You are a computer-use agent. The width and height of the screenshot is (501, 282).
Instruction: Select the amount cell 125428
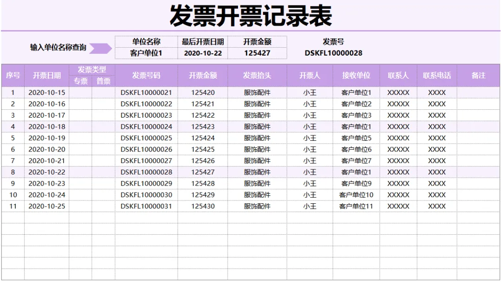click(203, 183)
